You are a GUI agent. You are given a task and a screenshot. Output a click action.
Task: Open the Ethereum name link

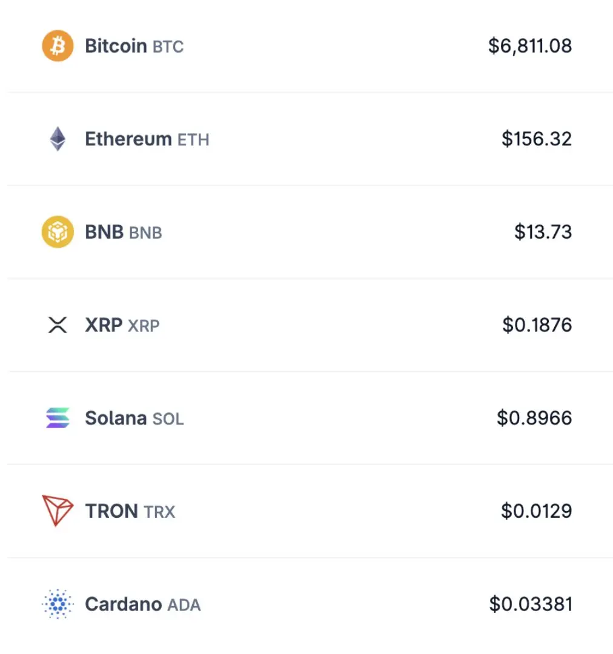(x=128, y=139)
